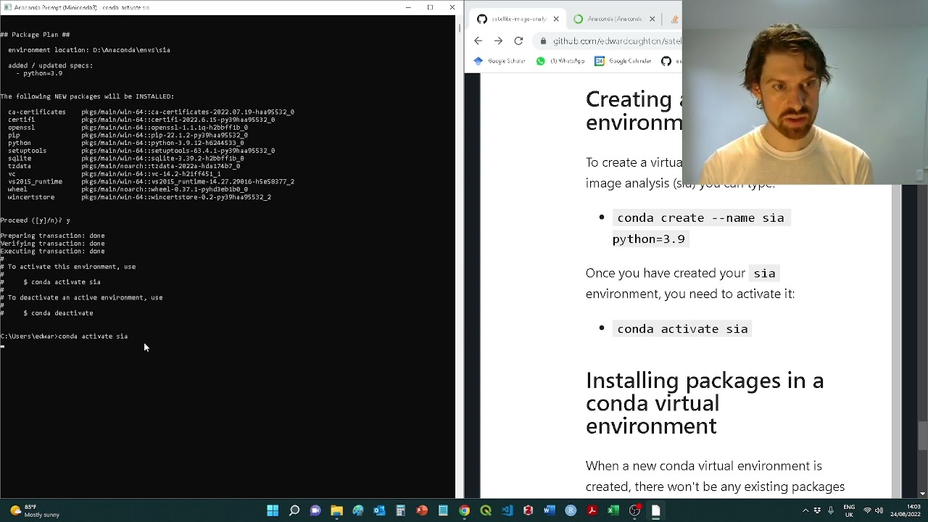Switch to the satellite-image-analysis GitHub tab
This screenshot has width=928, height=522.
point(519,19)
